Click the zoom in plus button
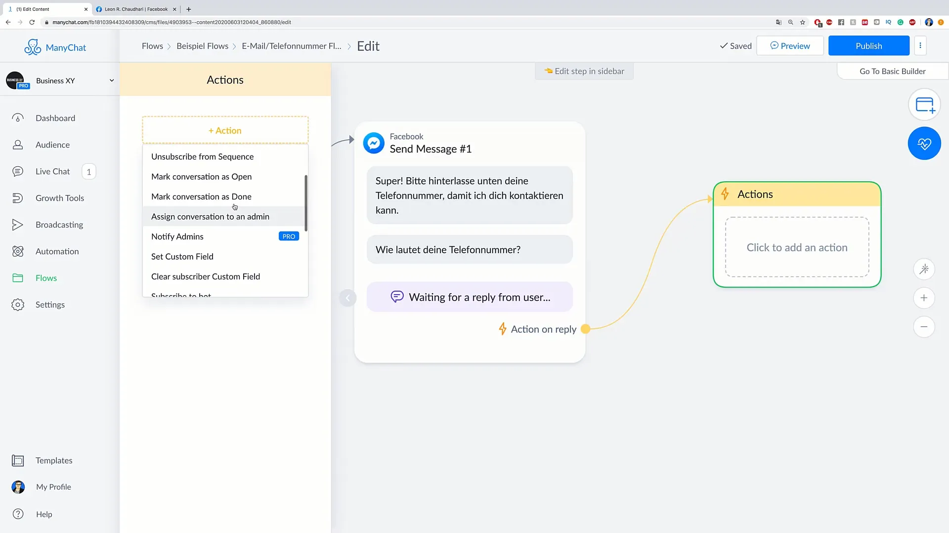The height and width of the screenshot is (533, 949). click(x=925, y=298)
